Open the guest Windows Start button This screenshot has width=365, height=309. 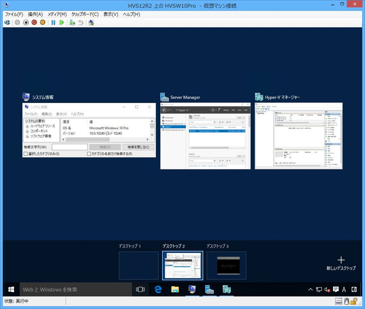click(11, 289)
